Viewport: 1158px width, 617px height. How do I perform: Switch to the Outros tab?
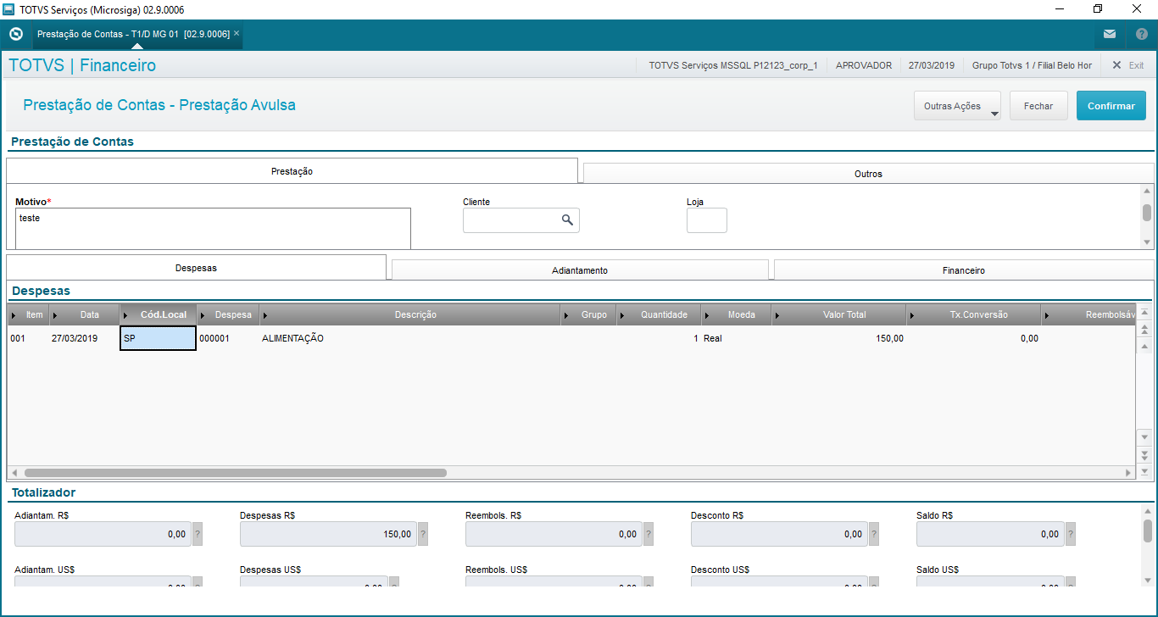(x=868, y=174)
